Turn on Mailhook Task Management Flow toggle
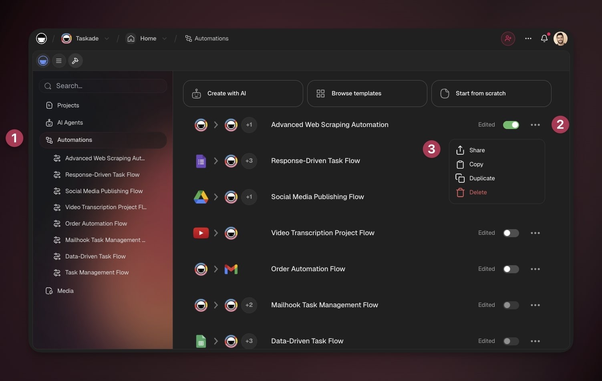602x381 pixels. 511,305
